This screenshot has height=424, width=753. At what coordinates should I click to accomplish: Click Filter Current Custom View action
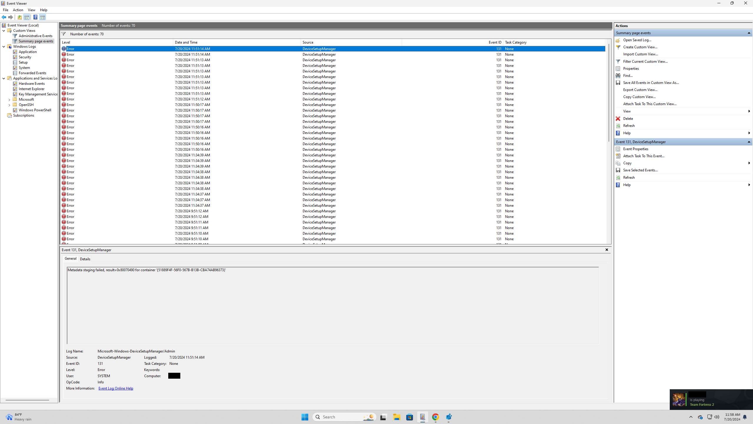[x=645, y=62]
